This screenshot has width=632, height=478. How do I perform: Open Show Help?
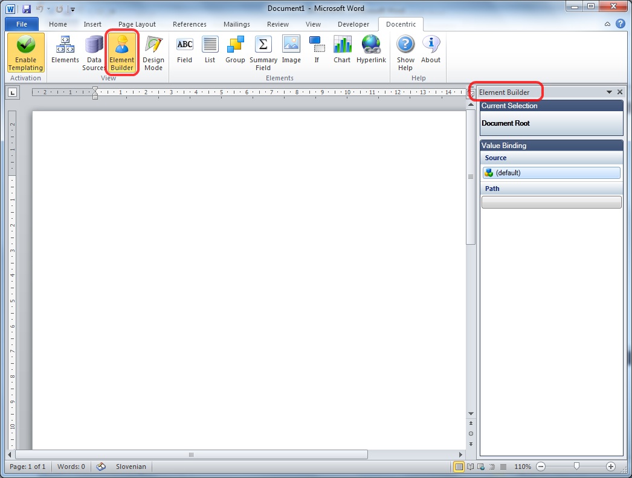405,53
